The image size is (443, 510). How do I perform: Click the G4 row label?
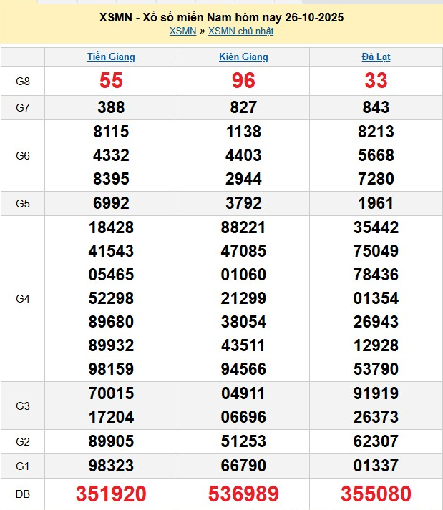point(23,298)
